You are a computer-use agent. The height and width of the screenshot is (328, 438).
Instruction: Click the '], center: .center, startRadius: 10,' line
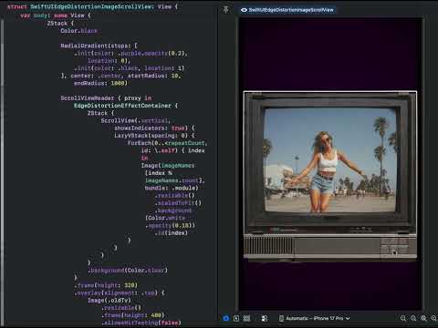120,76
